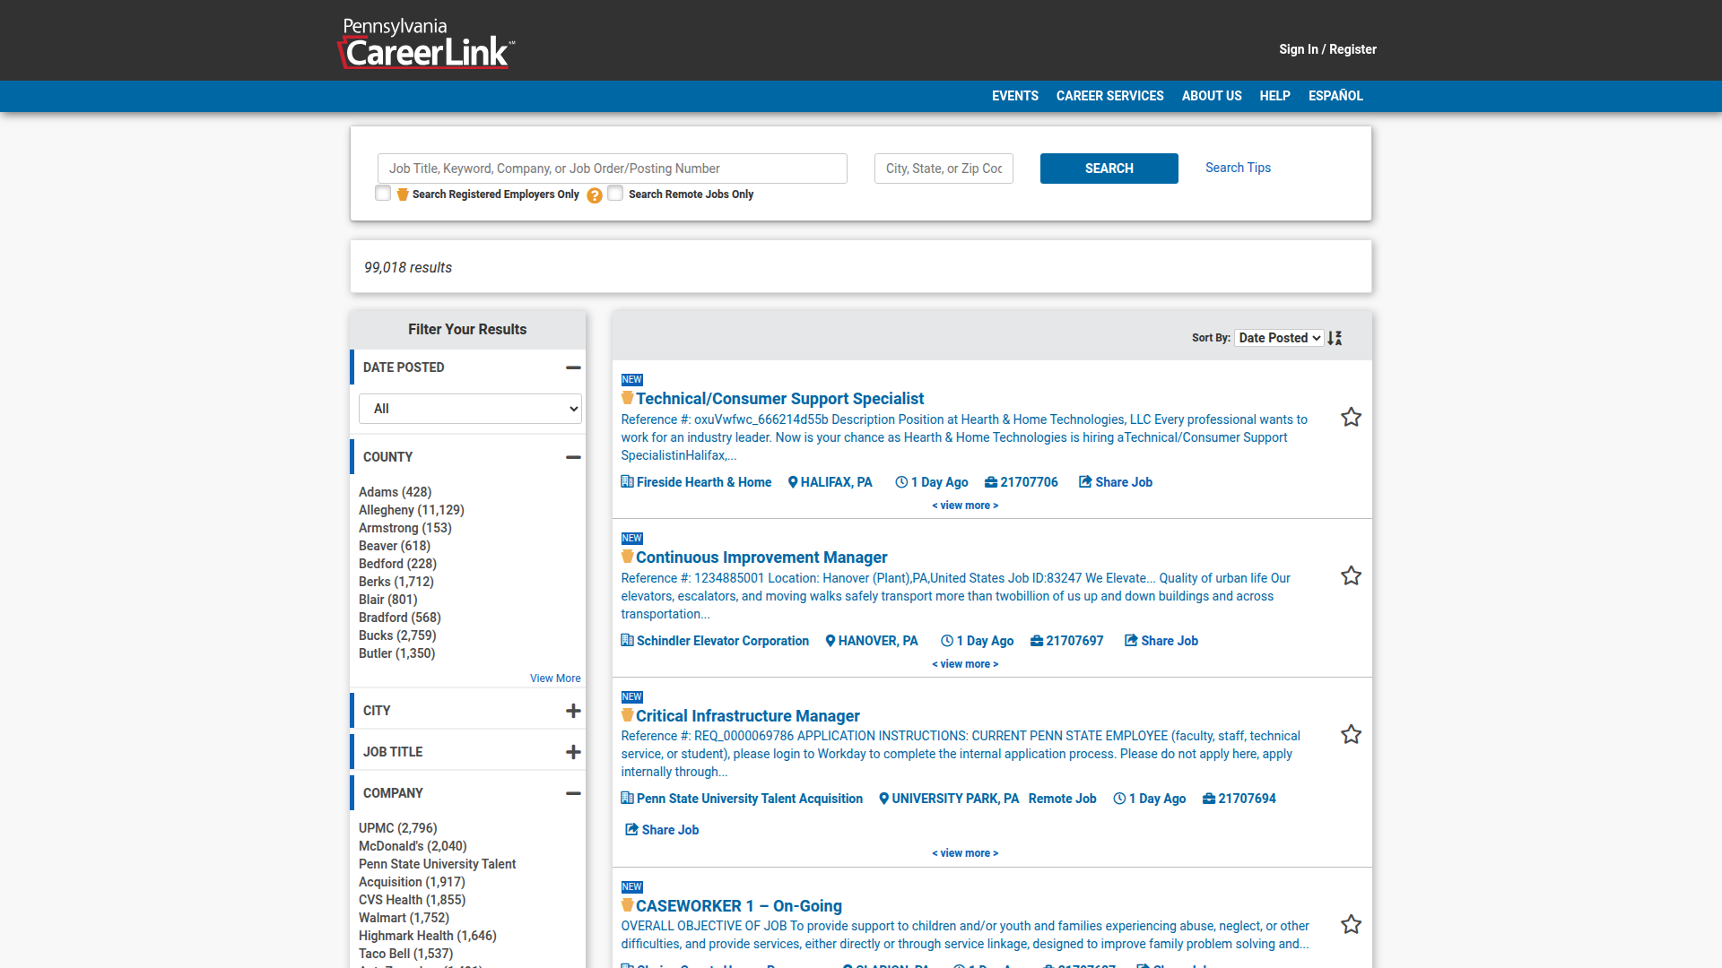
Task: Favorite the Continuous Improvement Manager job star
Action: click(1351, 575)
